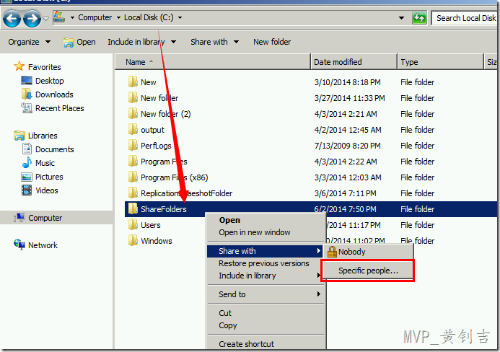Choose Open from the context menu
Screen dimensions: 500x352
[265, 220]
